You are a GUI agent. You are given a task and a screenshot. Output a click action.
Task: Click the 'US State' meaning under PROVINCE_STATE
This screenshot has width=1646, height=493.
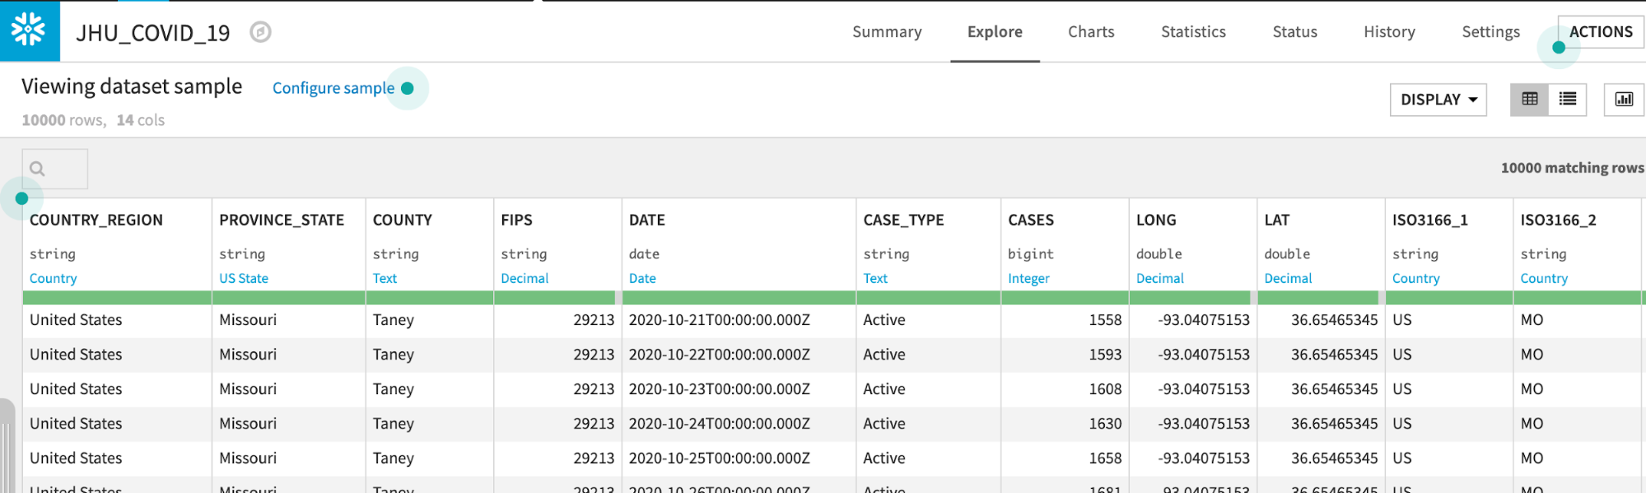pyautogui.click(x=244, y=278)
